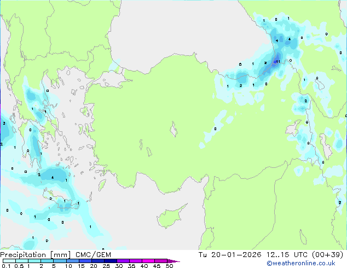Click the '3' precipitation value at left edge
347x268 pixels.
pyautogui.click(x=4, y=124)
